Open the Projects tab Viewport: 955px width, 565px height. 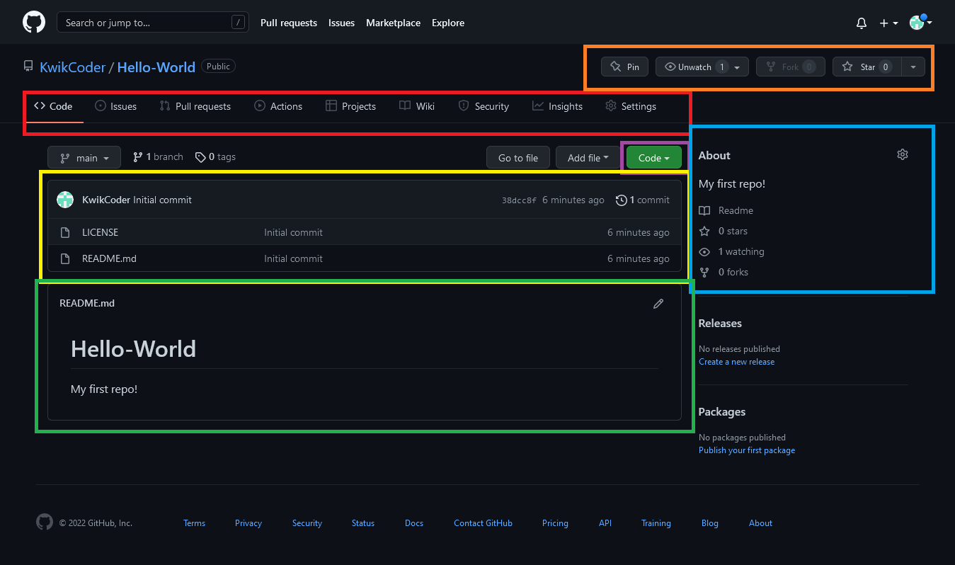tap(350, 106)
